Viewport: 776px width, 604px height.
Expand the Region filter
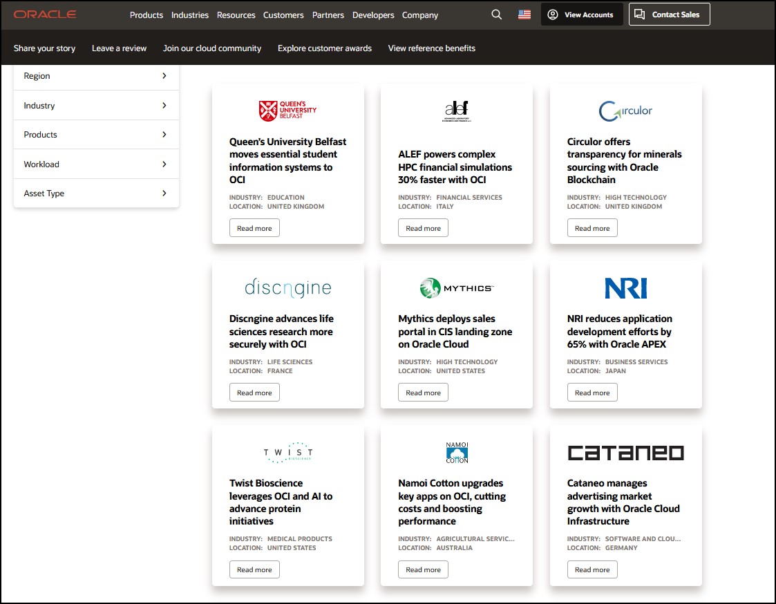(x=95, y=76)
